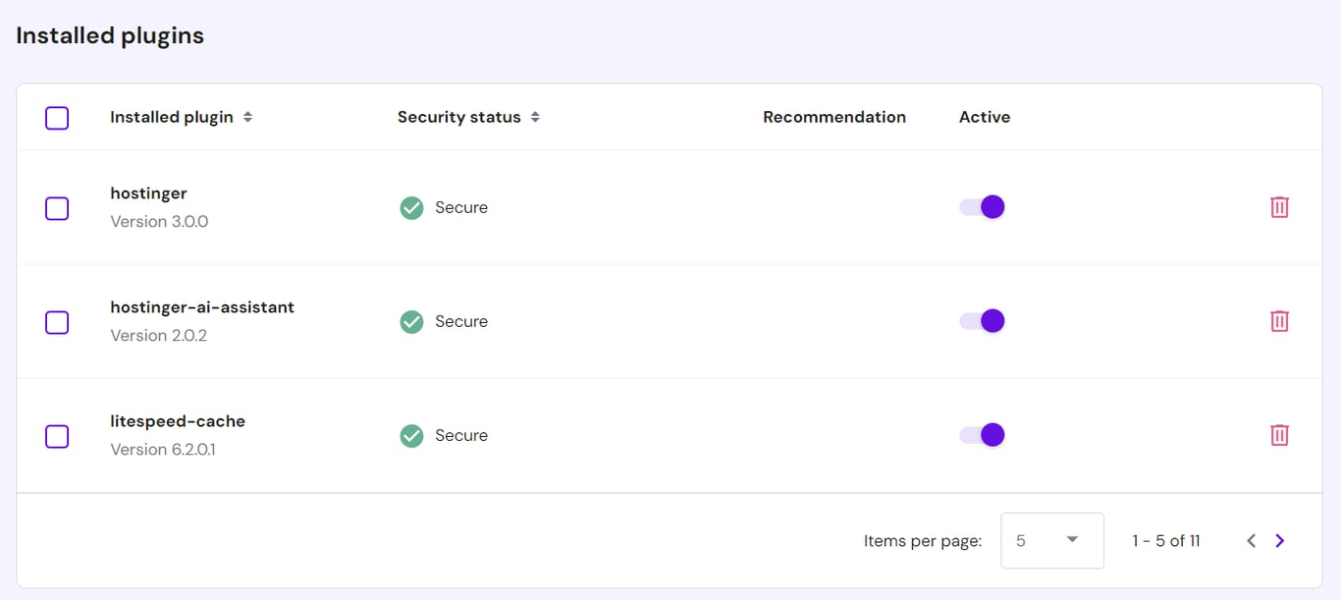Sort plugins using Installed plugin sort arrows
Image resolution: width=1341 pixels, height=600 pixels.
pos(246,116)
